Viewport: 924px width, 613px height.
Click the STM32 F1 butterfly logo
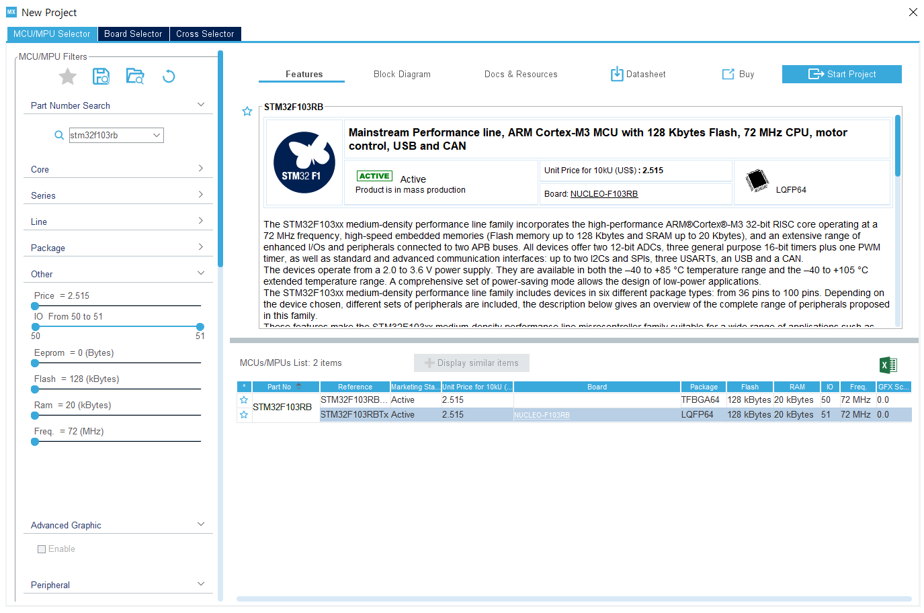click(x=304, y=162)
